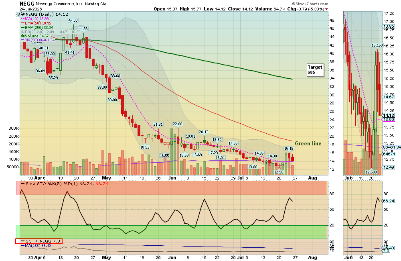Click the Target $85 annotation box
This screenshot has width=401, height=261.
pos(315,70)
